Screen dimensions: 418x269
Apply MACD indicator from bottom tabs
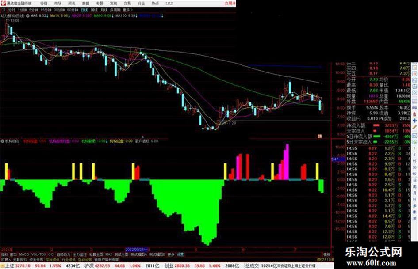24,254
